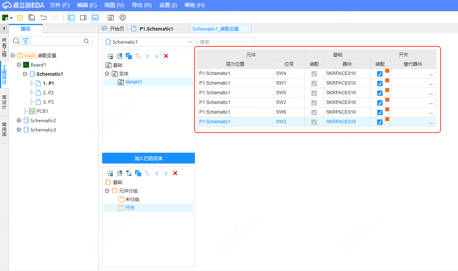458x271 pixels.
Task: Click the 搜索 input field above the table
Action: 226,42
